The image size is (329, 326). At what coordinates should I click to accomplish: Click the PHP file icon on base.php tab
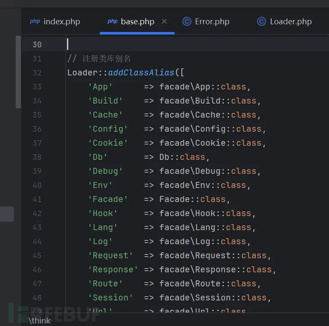113,21
